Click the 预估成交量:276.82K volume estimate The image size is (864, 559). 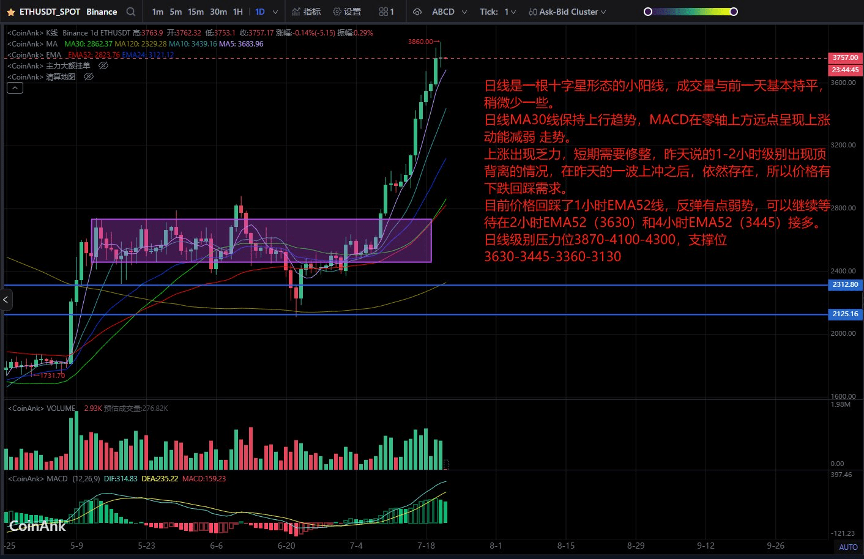(136, 409)
